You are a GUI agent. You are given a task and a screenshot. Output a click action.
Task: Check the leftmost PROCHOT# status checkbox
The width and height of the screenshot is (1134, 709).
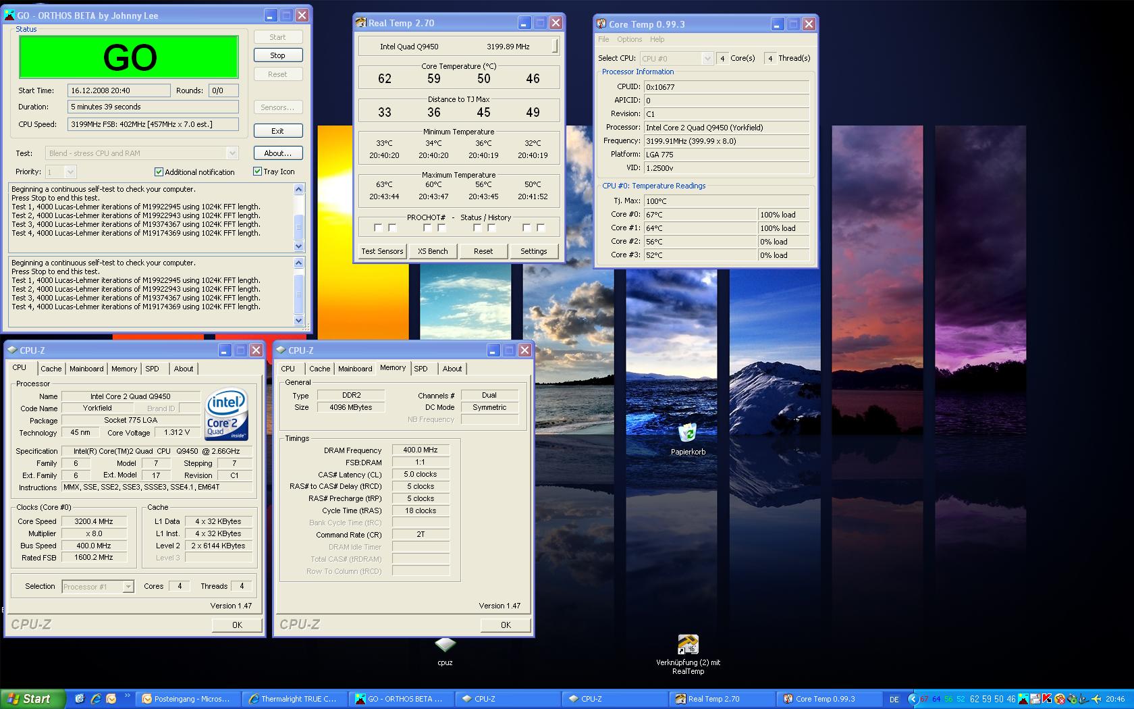point(378,228)
